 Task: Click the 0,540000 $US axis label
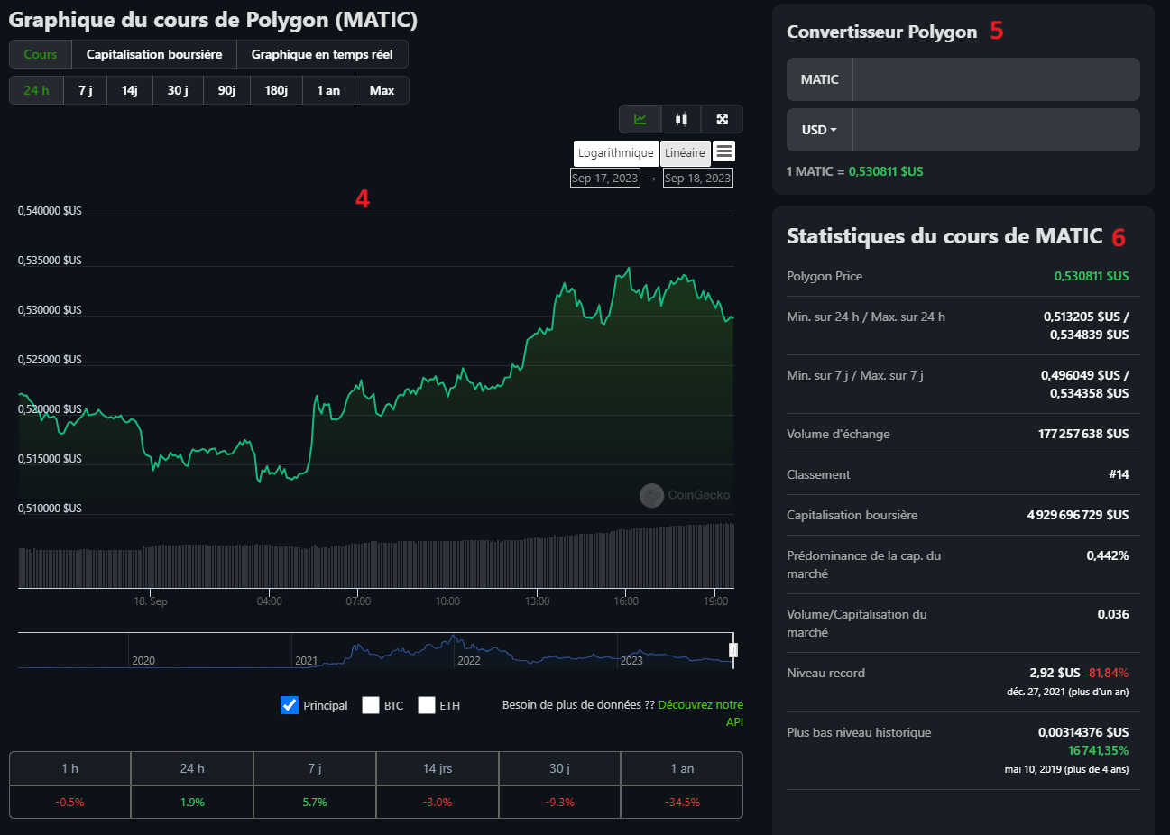coord(50,210)
